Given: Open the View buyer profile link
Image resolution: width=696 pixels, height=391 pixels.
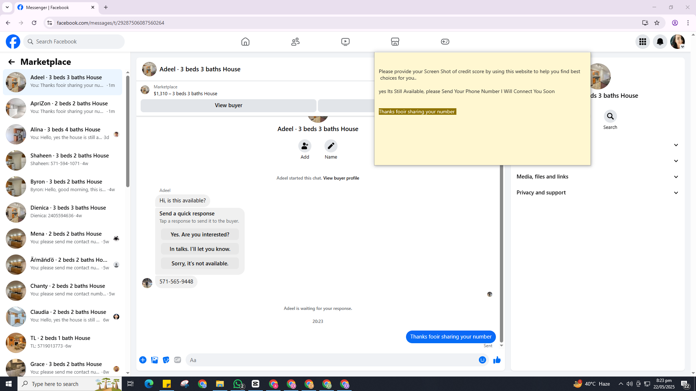Looking at the screenshot, I should (341, 178).
